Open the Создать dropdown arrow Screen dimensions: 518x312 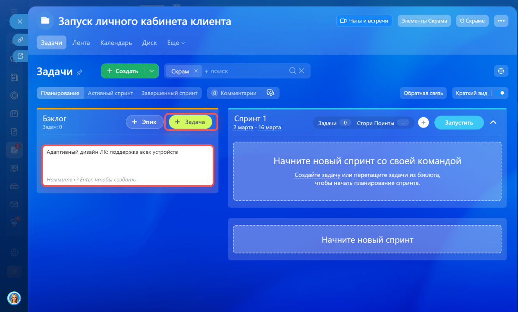point(151,71)
